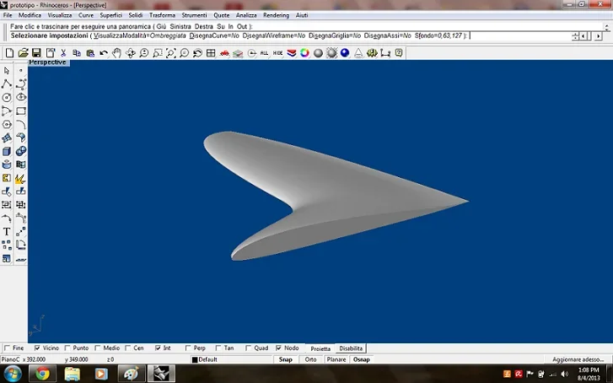Select the Boolean Union spheres tool
Screen dimensions: 613x383
[x=21, y=151]
